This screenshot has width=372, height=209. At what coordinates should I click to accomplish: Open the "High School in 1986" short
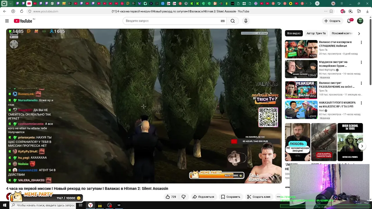click(x=350, y=142)
